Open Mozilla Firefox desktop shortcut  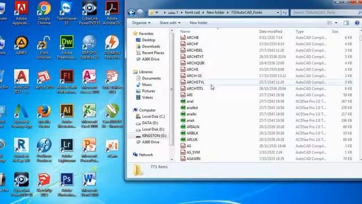click(44, 116)
